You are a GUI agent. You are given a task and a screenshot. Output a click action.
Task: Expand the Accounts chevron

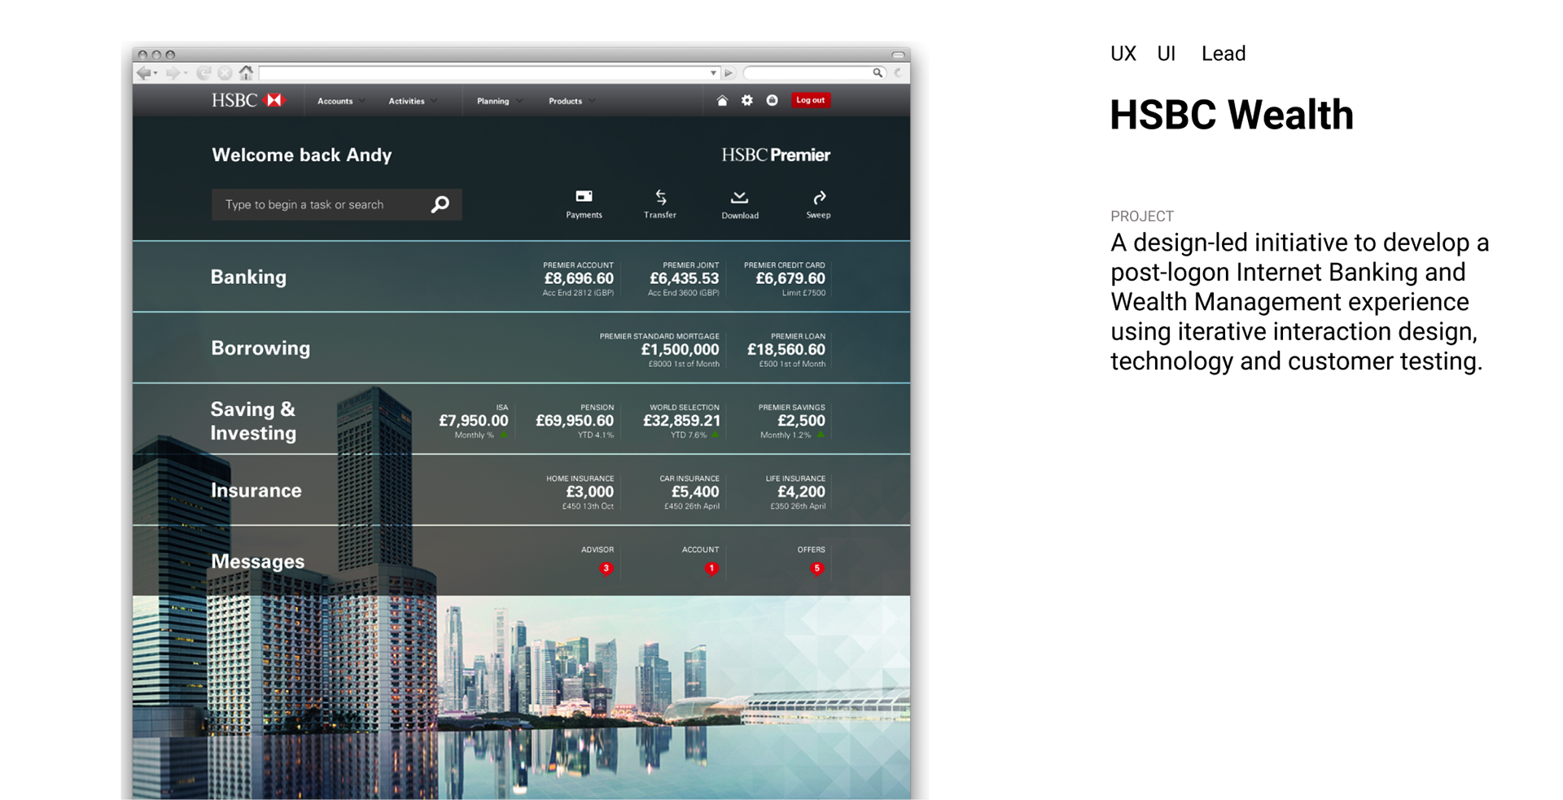pyautogui.click(x=362, y=101)
